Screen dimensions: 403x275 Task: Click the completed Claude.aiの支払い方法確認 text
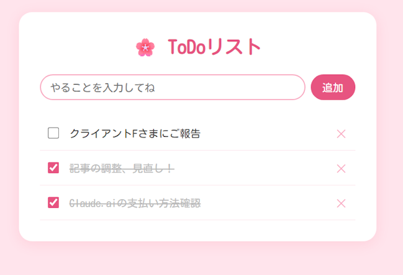(135, 203)
